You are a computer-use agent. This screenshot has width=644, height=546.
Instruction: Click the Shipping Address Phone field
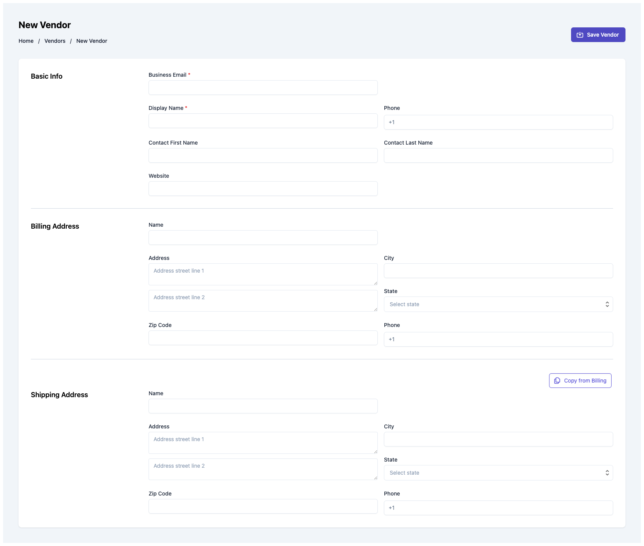[498, 508]
